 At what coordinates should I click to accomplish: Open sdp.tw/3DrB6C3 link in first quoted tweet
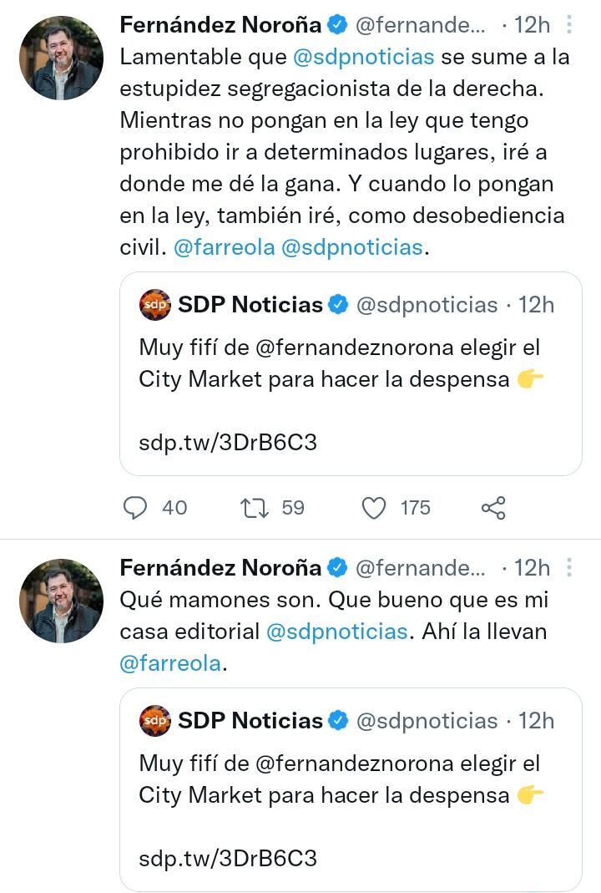tap(228, 442)
